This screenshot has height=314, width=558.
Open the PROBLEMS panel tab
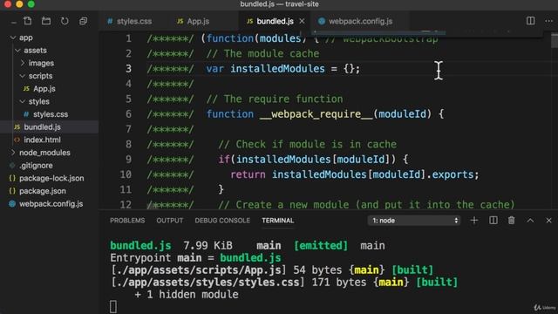pyautogui.click(x=127, y=221)
